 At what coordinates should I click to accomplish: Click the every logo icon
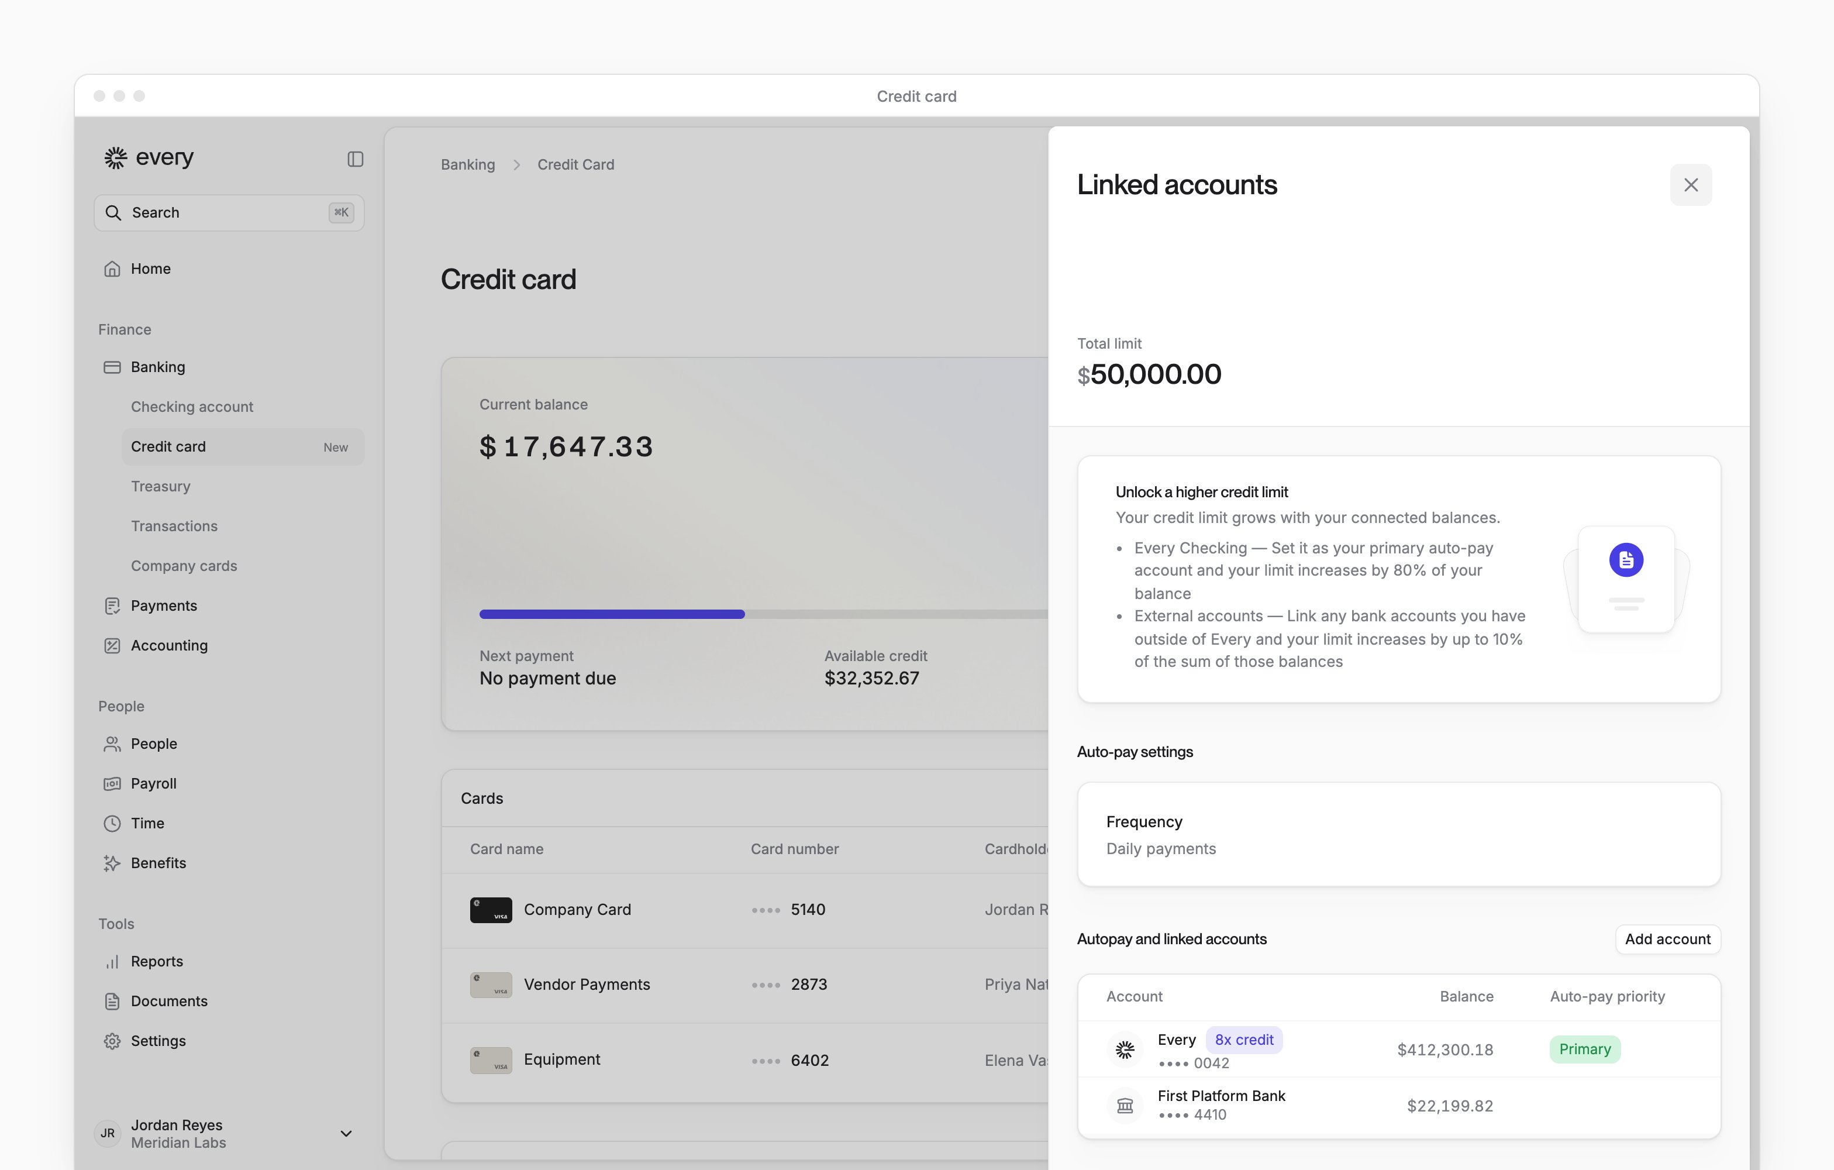(115, 158)
